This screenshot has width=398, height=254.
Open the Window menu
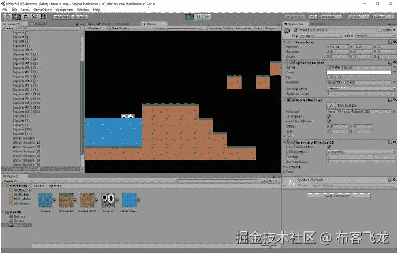[83, 10]
